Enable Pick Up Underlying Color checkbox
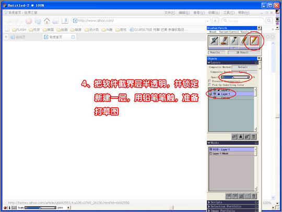282x212 pixels. pyautogui.click(x=209, y=85)
